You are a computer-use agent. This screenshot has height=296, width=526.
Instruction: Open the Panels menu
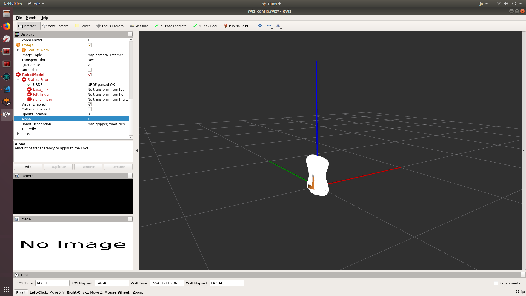(31, 18)
